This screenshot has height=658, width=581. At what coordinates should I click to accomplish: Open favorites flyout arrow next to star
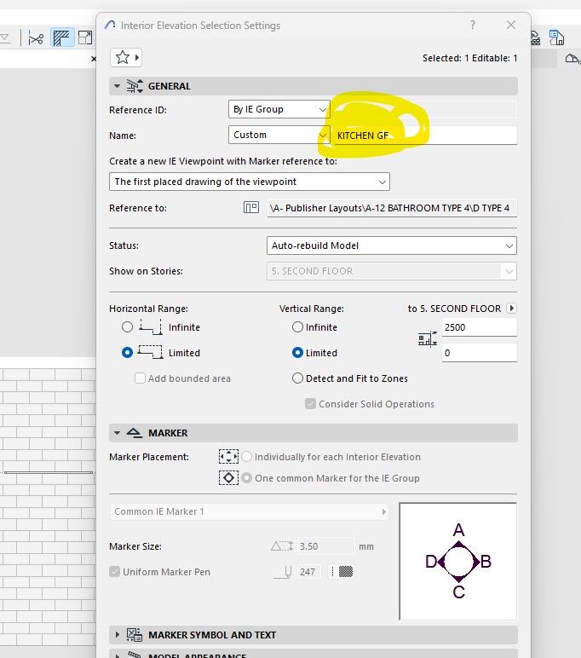click(x=137, y=57)
